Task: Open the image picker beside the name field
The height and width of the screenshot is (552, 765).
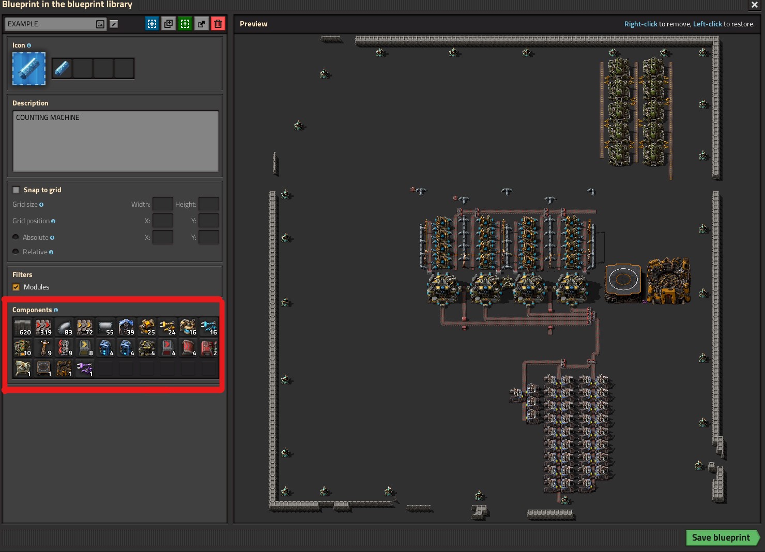Action: pyautogui.click(x=100, y=23)
